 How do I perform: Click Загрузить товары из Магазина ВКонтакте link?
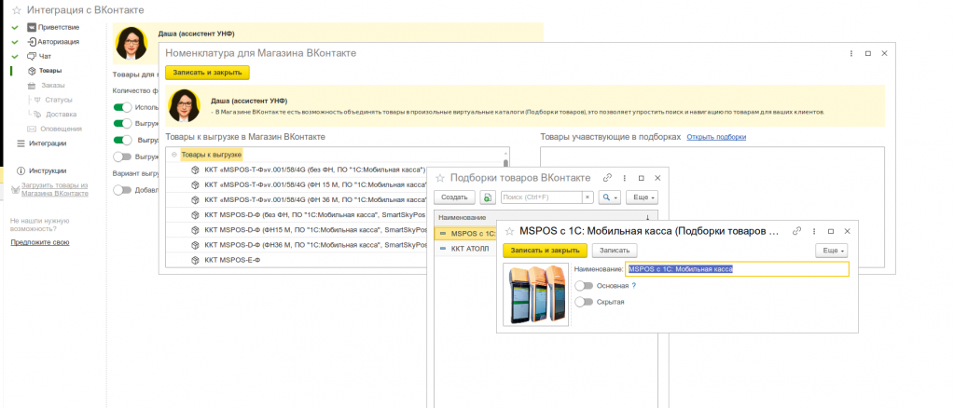(55, 189)
